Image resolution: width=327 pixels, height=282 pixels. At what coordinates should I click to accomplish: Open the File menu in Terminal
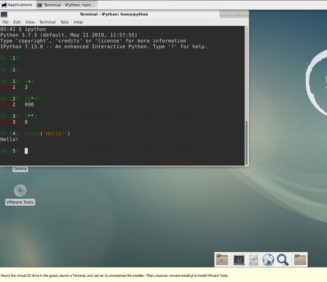point(5,22)
